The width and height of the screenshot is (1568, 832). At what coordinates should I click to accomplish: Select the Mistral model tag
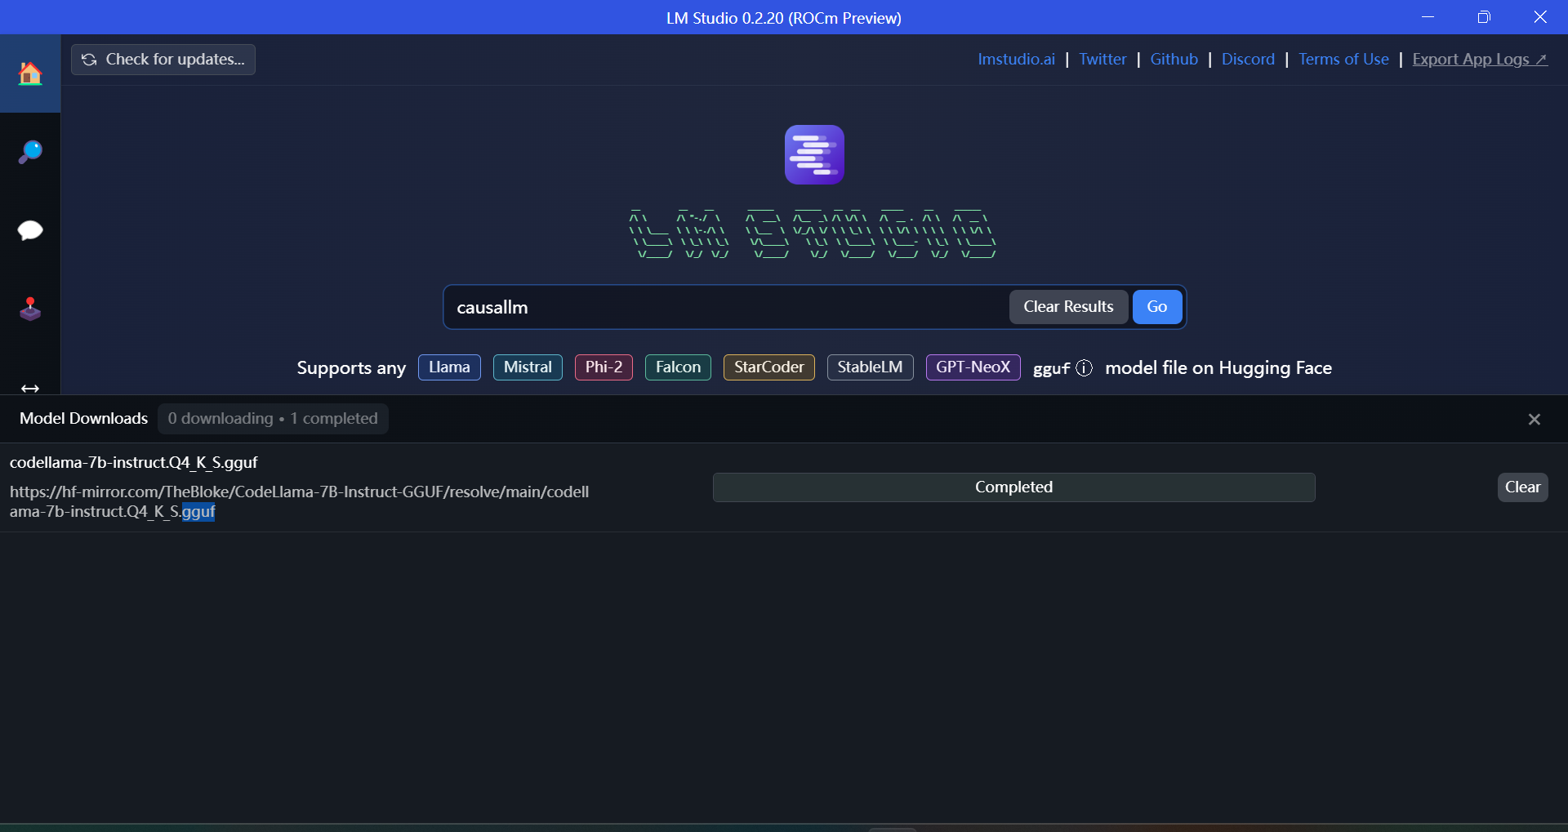point(528,367)
